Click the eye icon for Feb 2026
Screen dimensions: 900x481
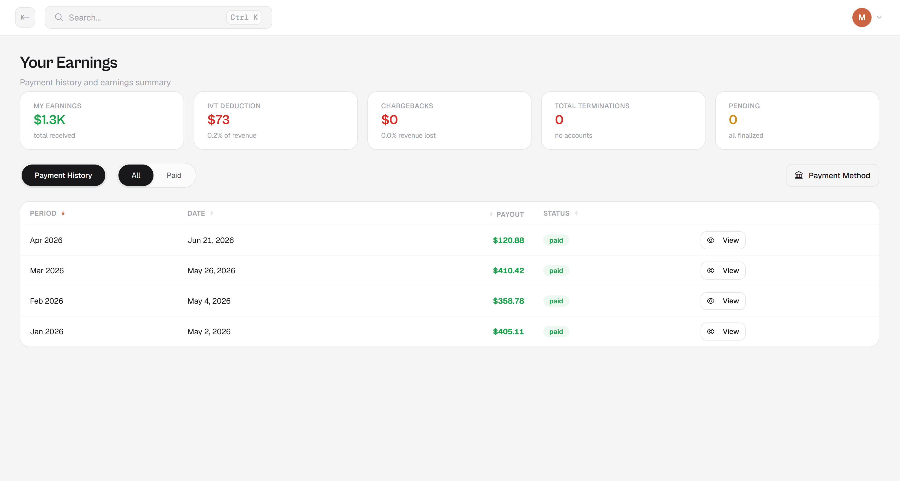pos(711,301)
